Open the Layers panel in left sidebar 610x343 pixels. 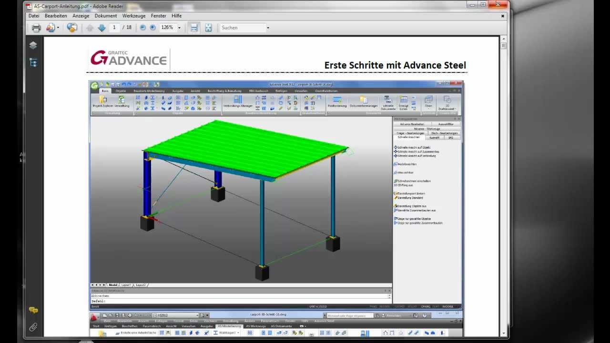(33, 45)
